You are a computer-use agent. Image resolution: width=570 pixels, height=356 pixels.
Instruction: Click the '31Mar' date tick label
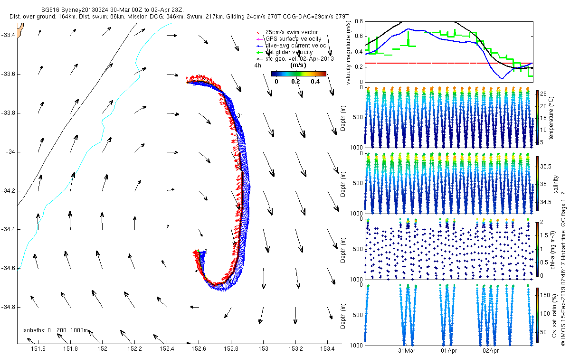407,351
